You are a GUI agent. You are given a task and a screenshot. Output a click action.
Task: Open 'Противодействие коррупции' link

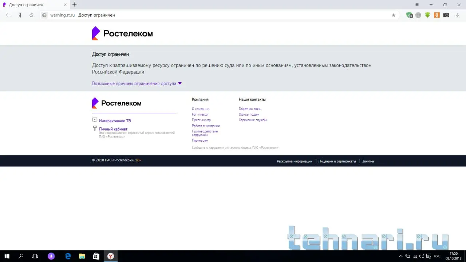tap(205, 133)
